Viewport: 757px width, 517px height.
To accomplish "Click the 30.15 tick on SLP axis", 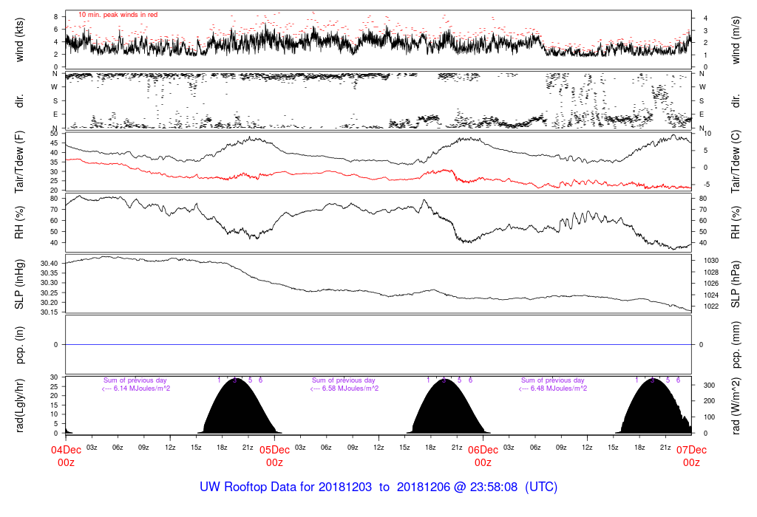I will [49, 312].
